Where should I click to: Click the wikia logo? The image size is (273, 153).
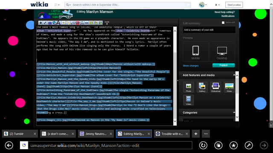click(x=39, y=5)
